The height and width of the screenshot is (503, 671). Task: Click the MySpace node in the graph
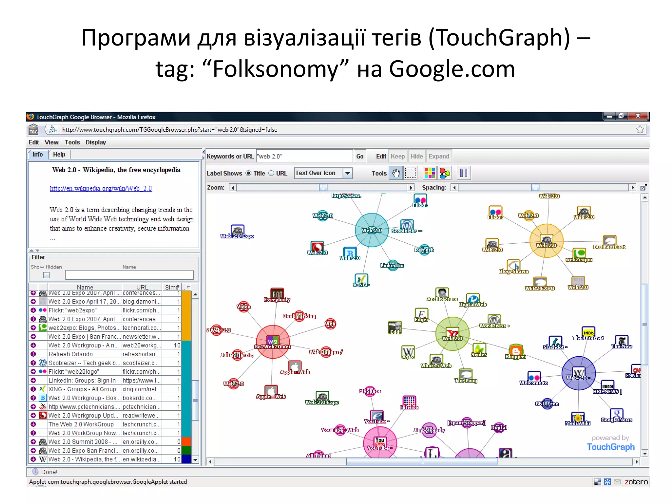(370, 391)
